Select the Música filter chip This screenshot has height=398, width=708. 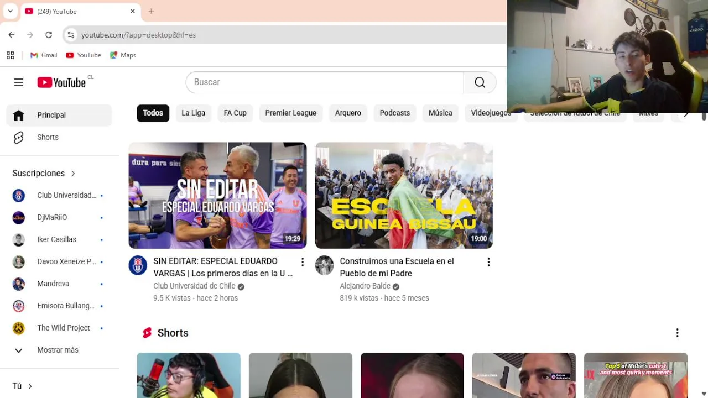click(440, 113)
